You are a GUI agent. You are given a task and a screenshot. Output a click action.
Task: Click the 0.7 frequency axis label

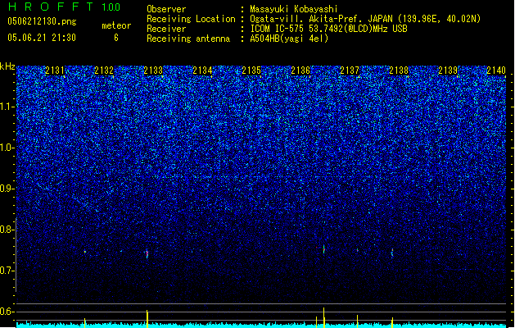(x=7, y=271)
